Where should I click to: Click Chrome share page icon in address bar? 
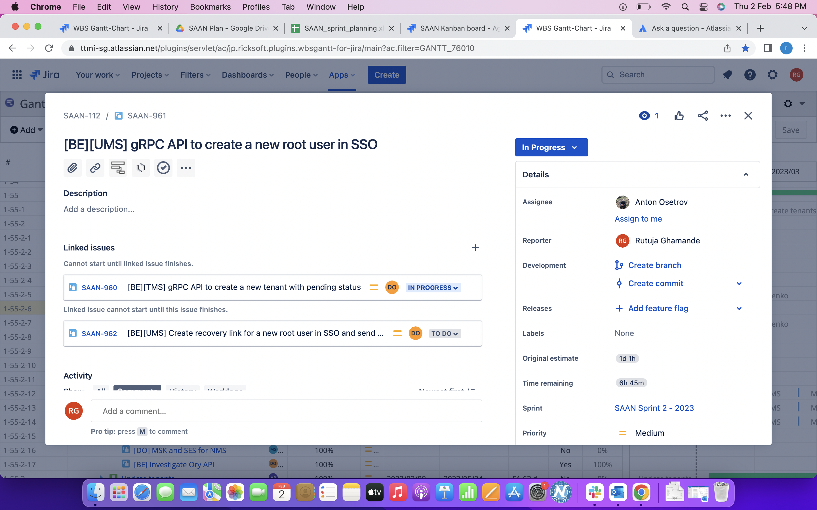tap(727, 48)
